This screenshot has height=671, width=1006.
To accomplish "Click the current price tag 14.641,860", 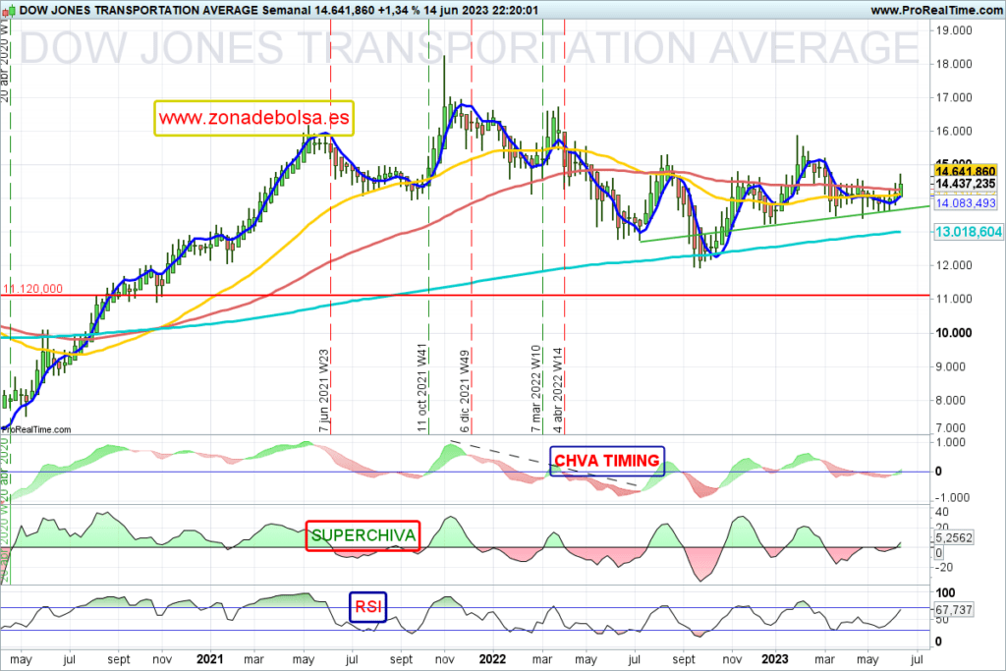I will pyautogui.click(x=966, y=171).
